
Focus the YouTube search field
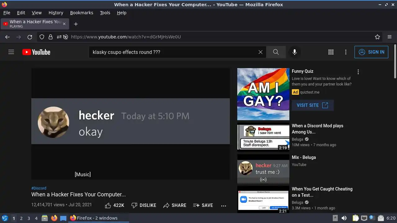174,52
